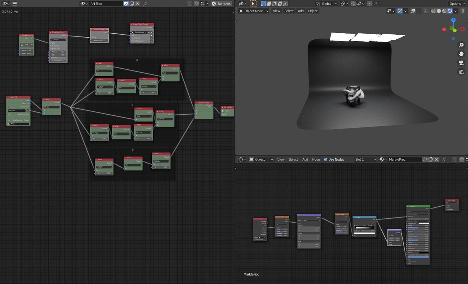468x284 pixels.
Task: Click the Combine Vector node header
Action: pyautogui.click(x=204, y=103)
